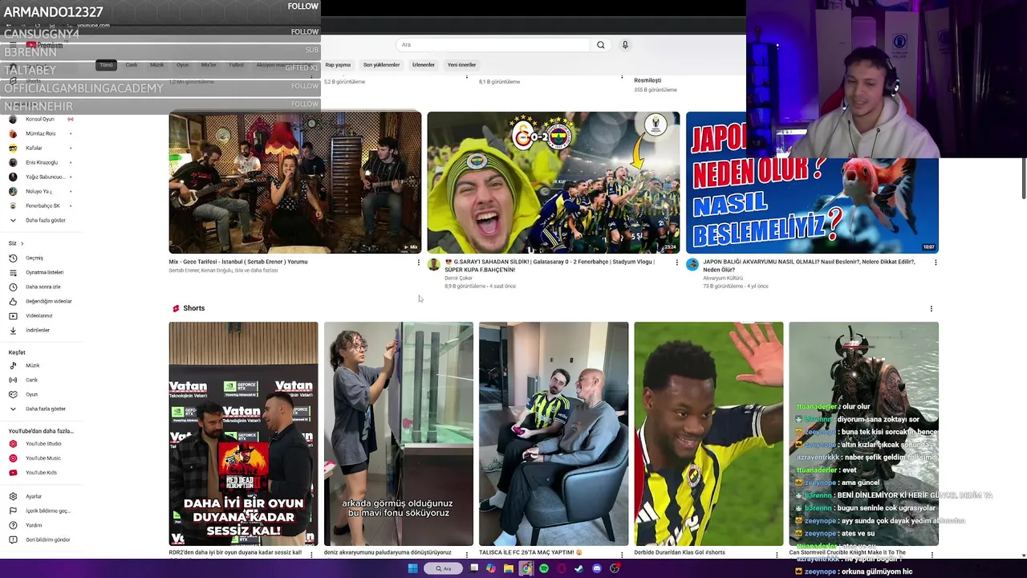Open options for Derbide Duran'dan Klas Gol short
Viewport: 1027px width, 578px height.
(777, 554)
